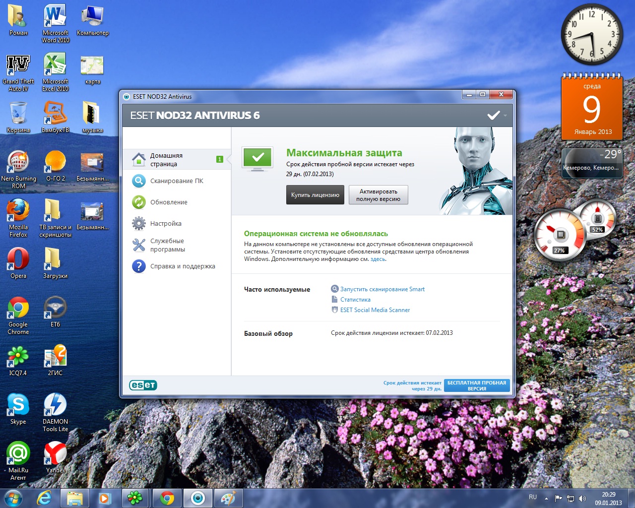Click Запустить сканирование Smart link
The height and width of the screenshot is (508, 635).
pos(382,289)
